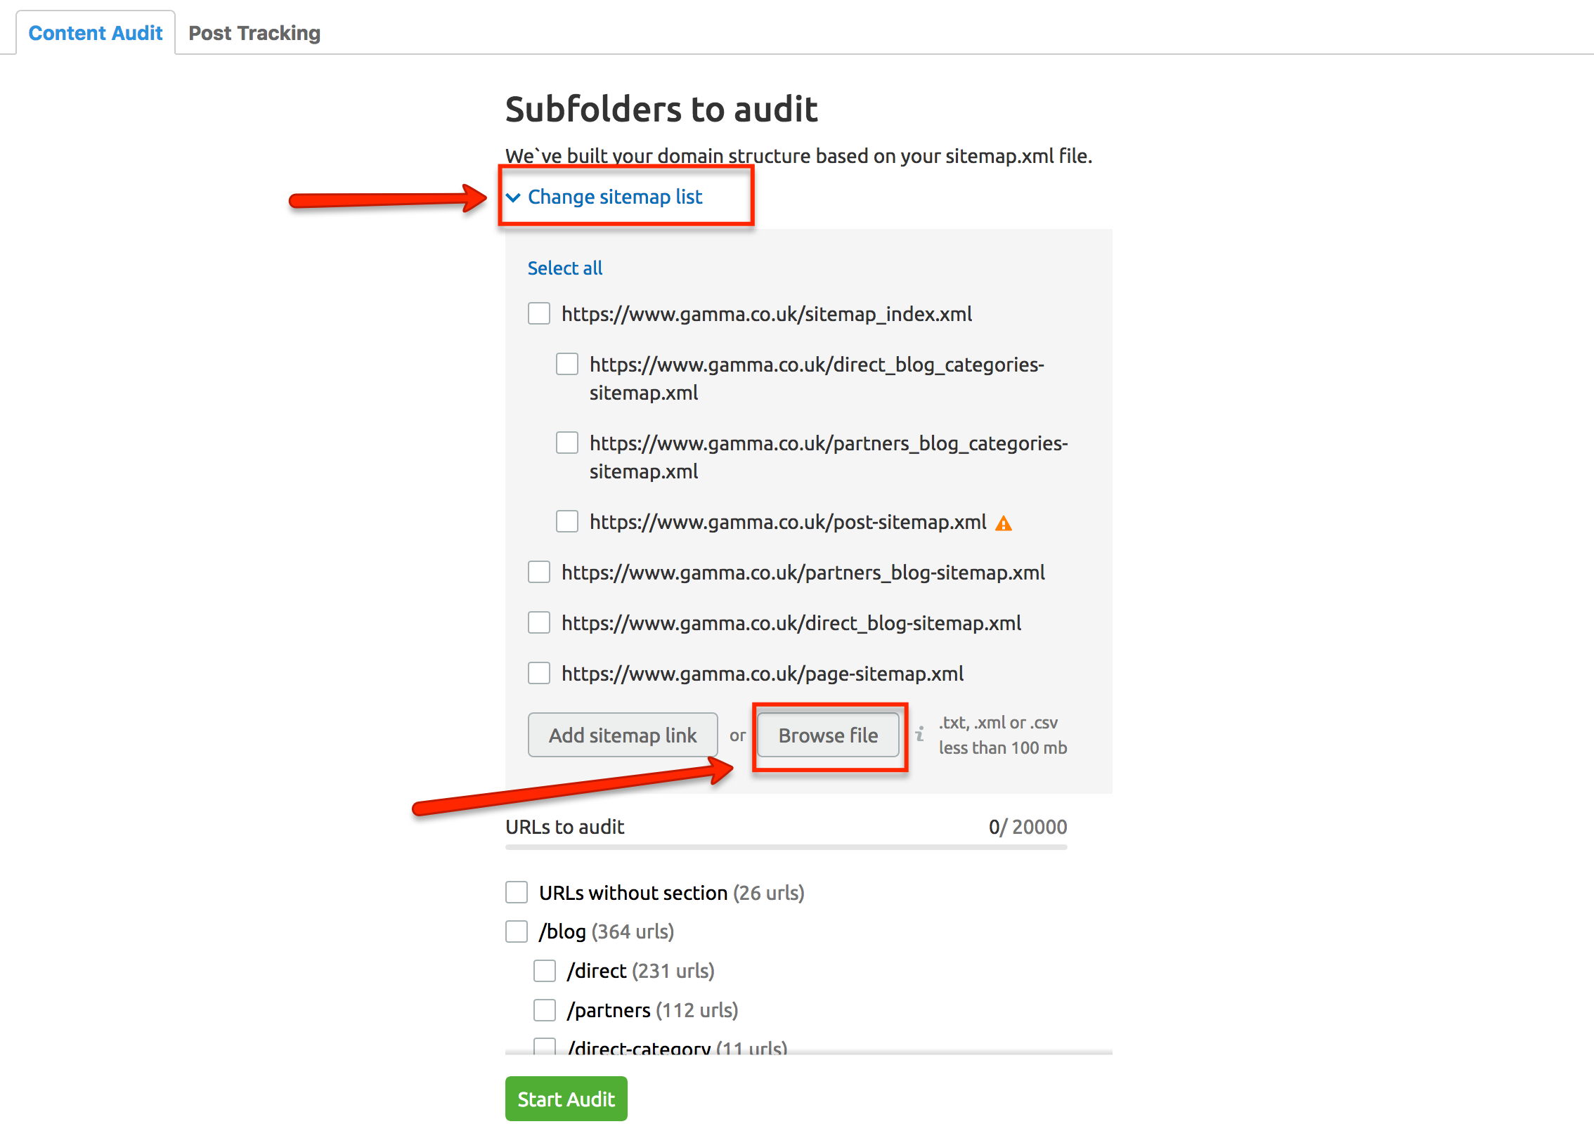Check the page-sitemap.xml checkbox

(x=539, y=673)
